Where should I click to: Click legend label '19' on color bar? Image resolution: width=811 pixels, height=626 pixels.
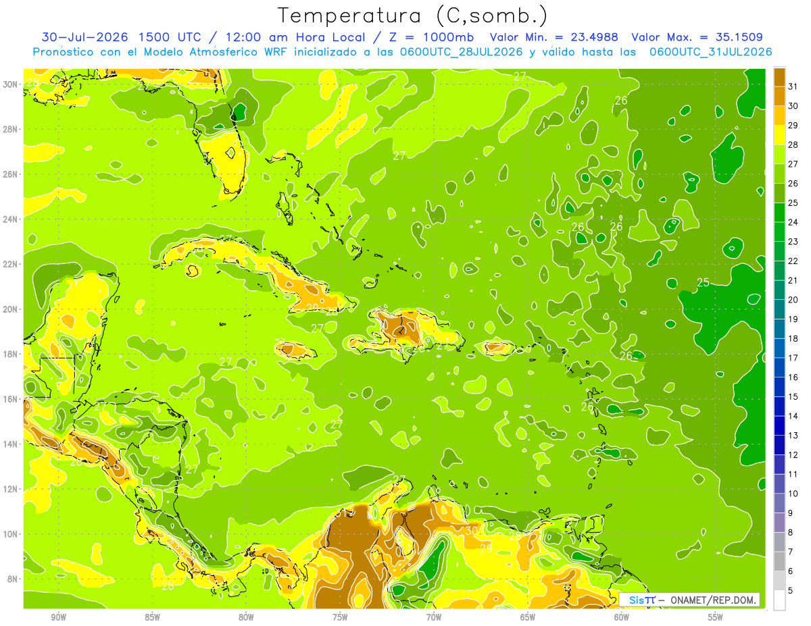point(793,319)
